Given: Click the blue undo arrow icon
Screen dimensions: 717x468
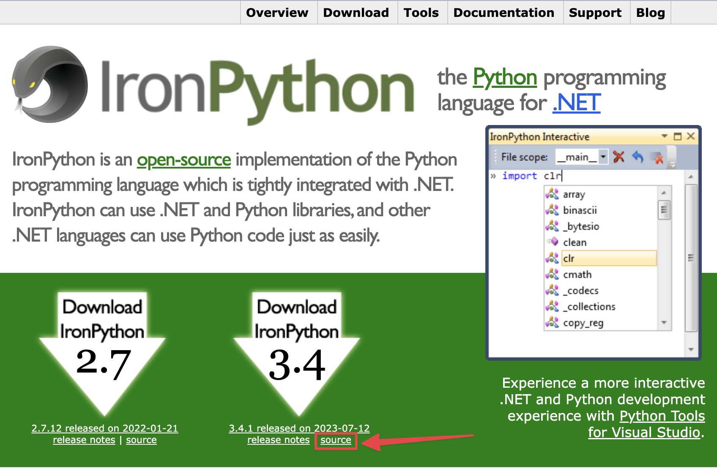Looking at the screenshot, I should [638, 157].
